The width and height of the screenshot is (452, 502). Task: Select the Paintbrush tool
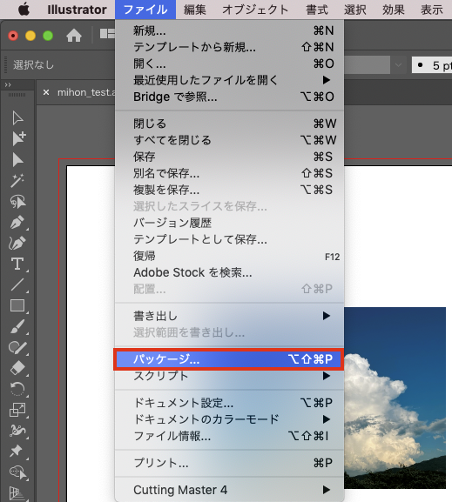(17, 326)
